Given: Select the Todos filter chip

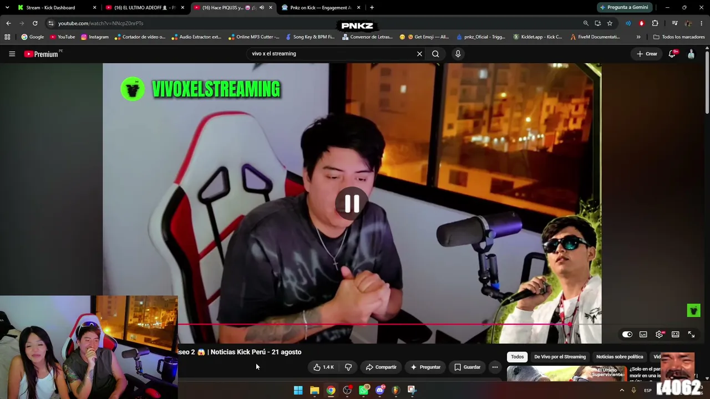Looking at the screenshot, I should coord(517,357).
